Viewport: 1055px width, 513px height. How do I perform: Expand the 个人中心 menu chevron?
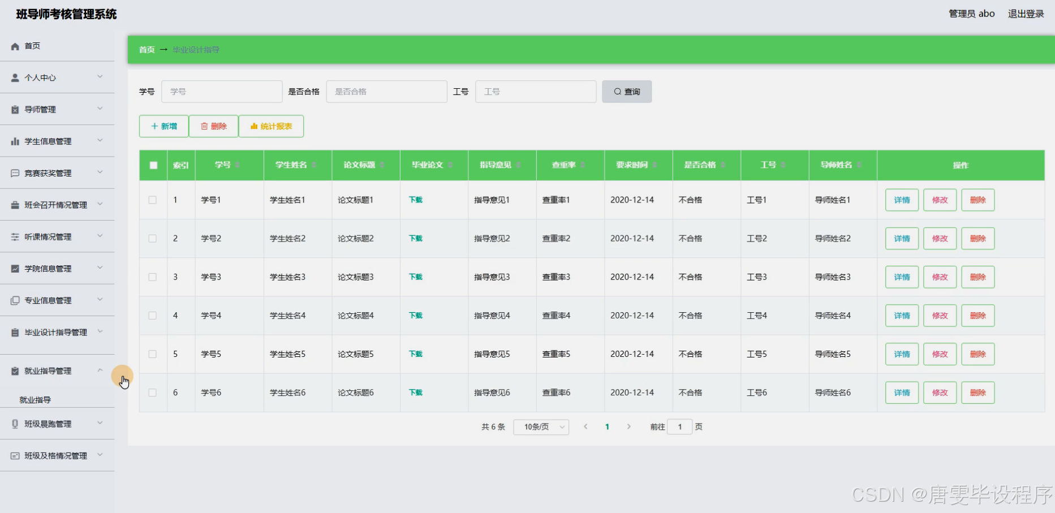[100, 77]
